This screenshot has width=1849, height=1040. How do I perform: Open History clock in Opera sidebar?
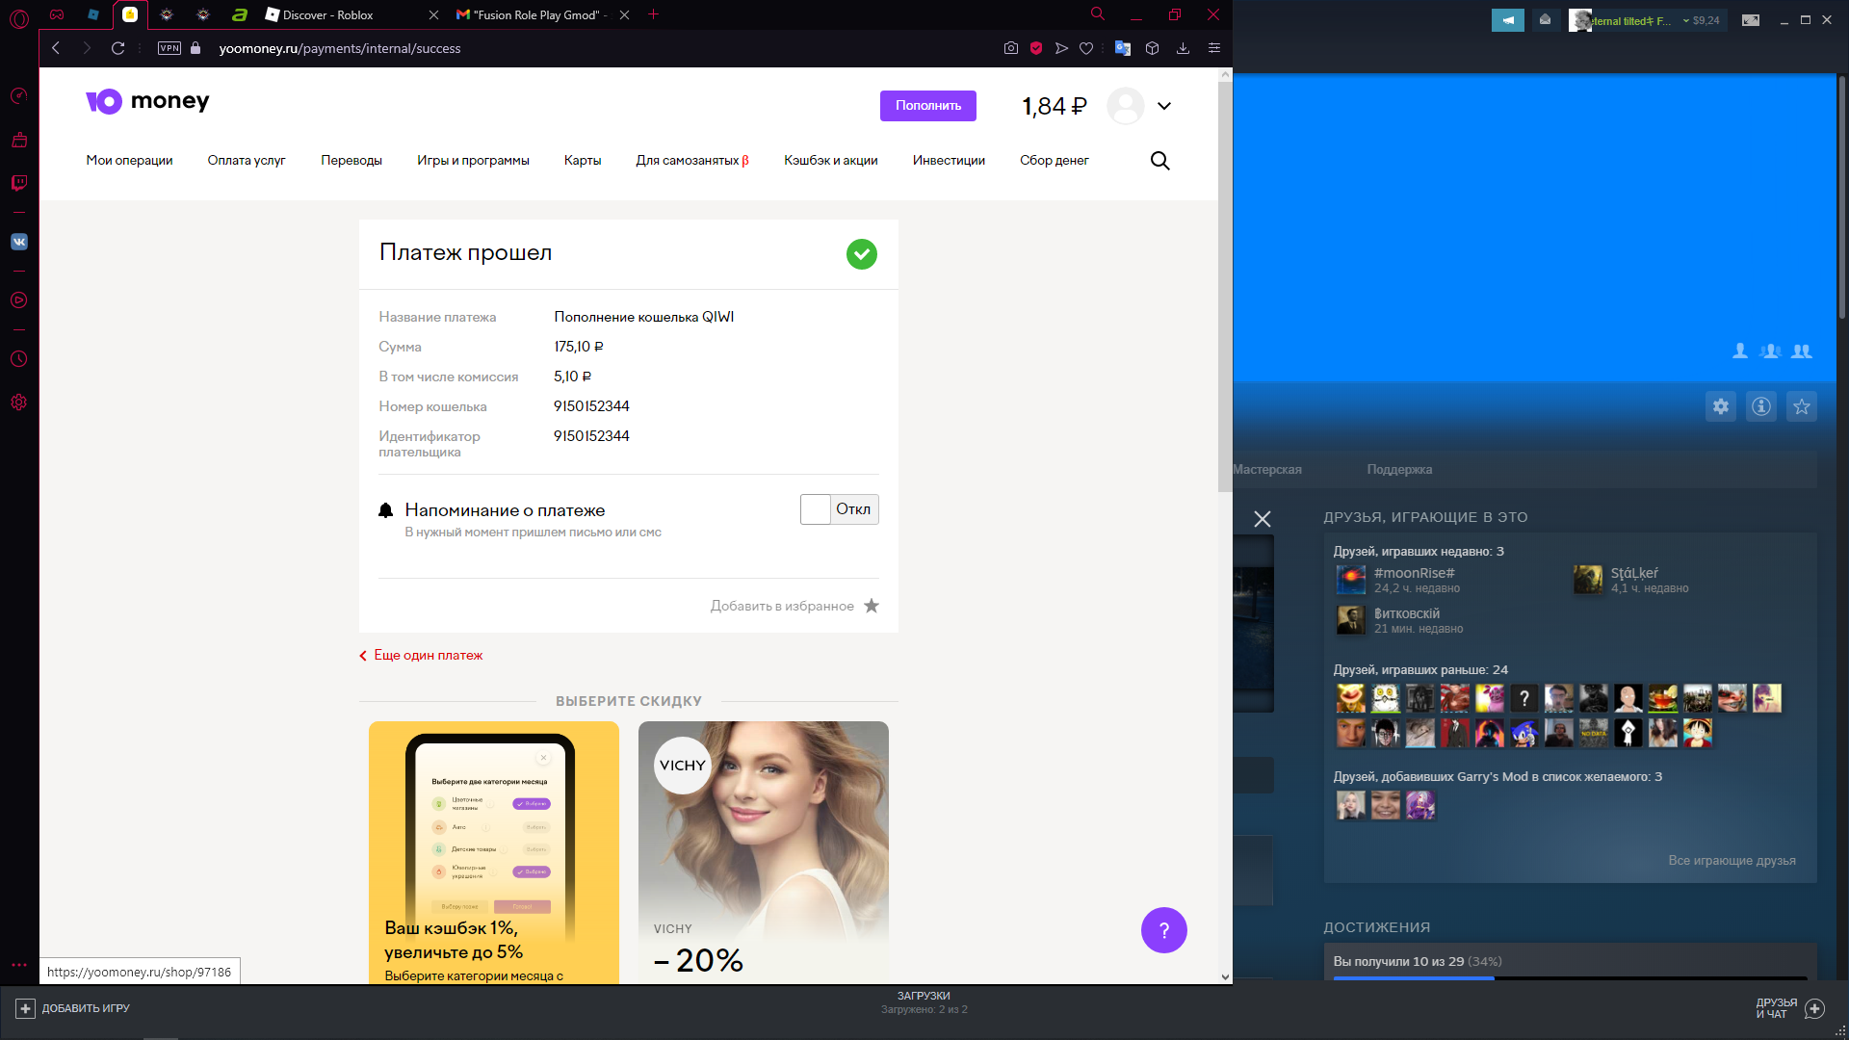pos(19,359)
